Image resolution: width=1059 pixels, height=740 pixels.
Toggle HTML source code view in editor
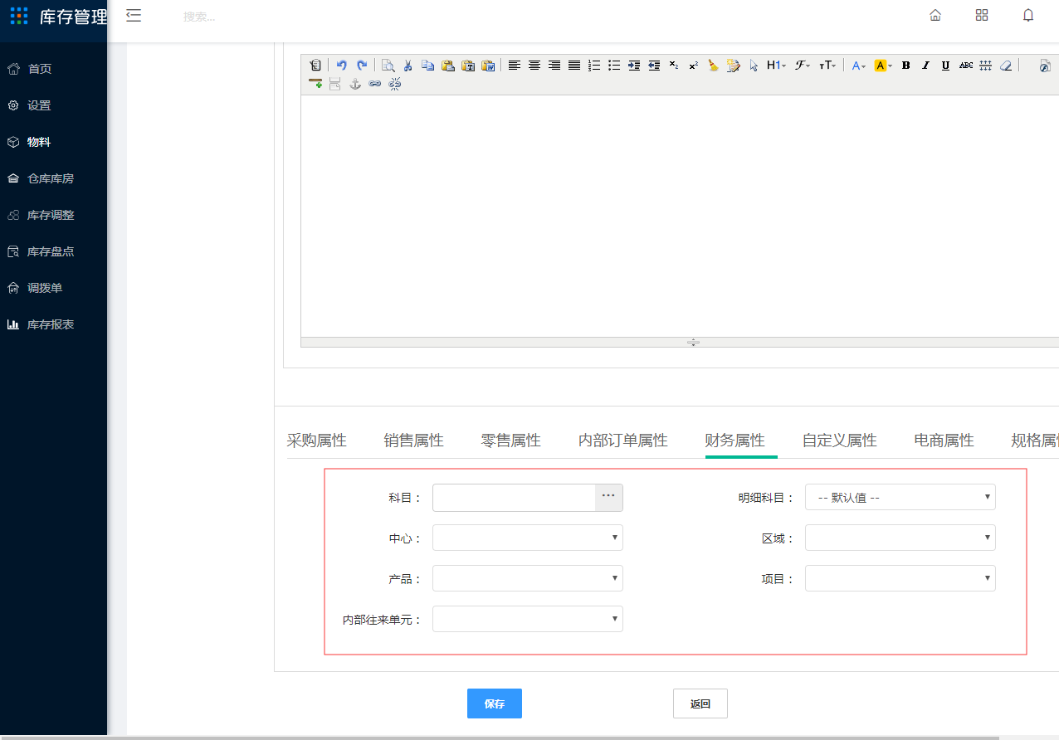tap(315, 66)
